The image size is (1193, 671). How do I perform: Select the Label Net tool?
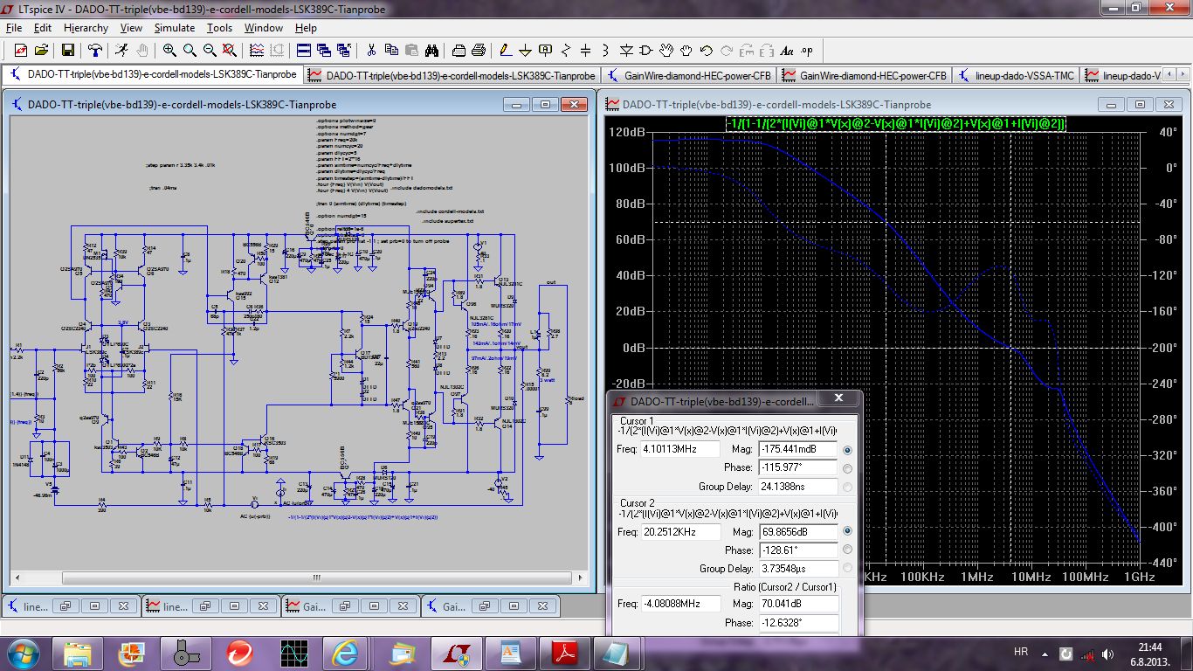(546, 50)
